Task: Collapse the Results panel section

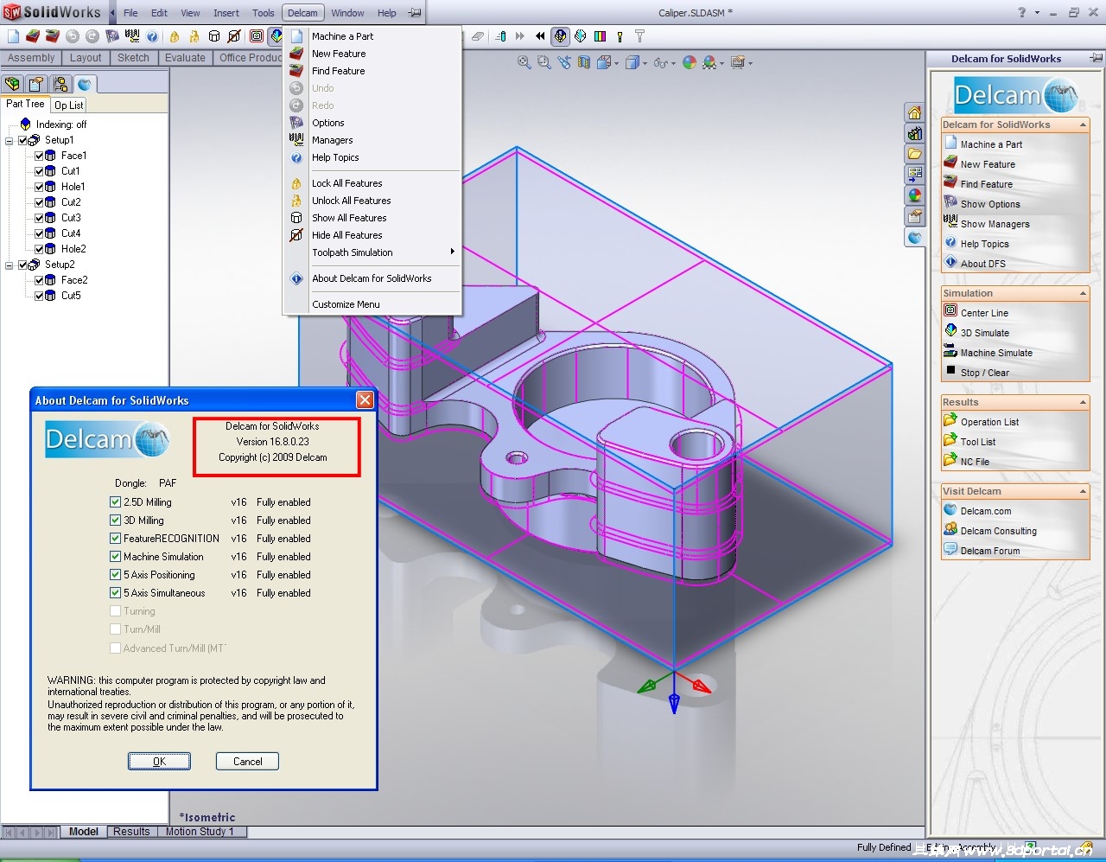Action: tap(1083, 402)
